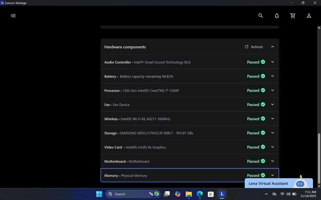Launch Copilot from the taskbar

[x=178, y=194]
